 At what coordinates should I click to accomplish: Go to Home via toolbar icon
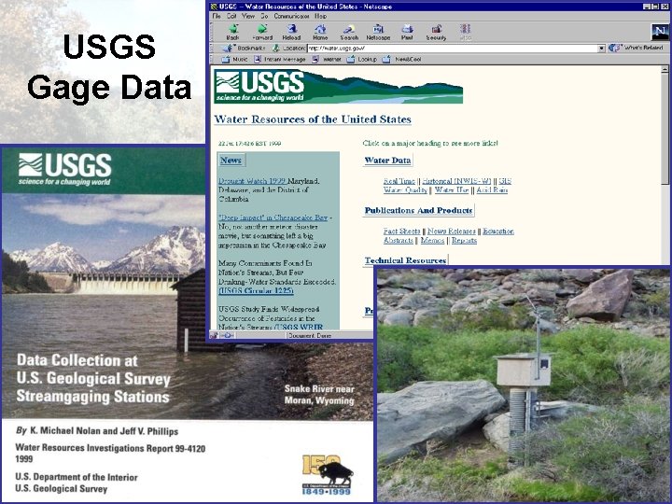[x=320, y=32]
